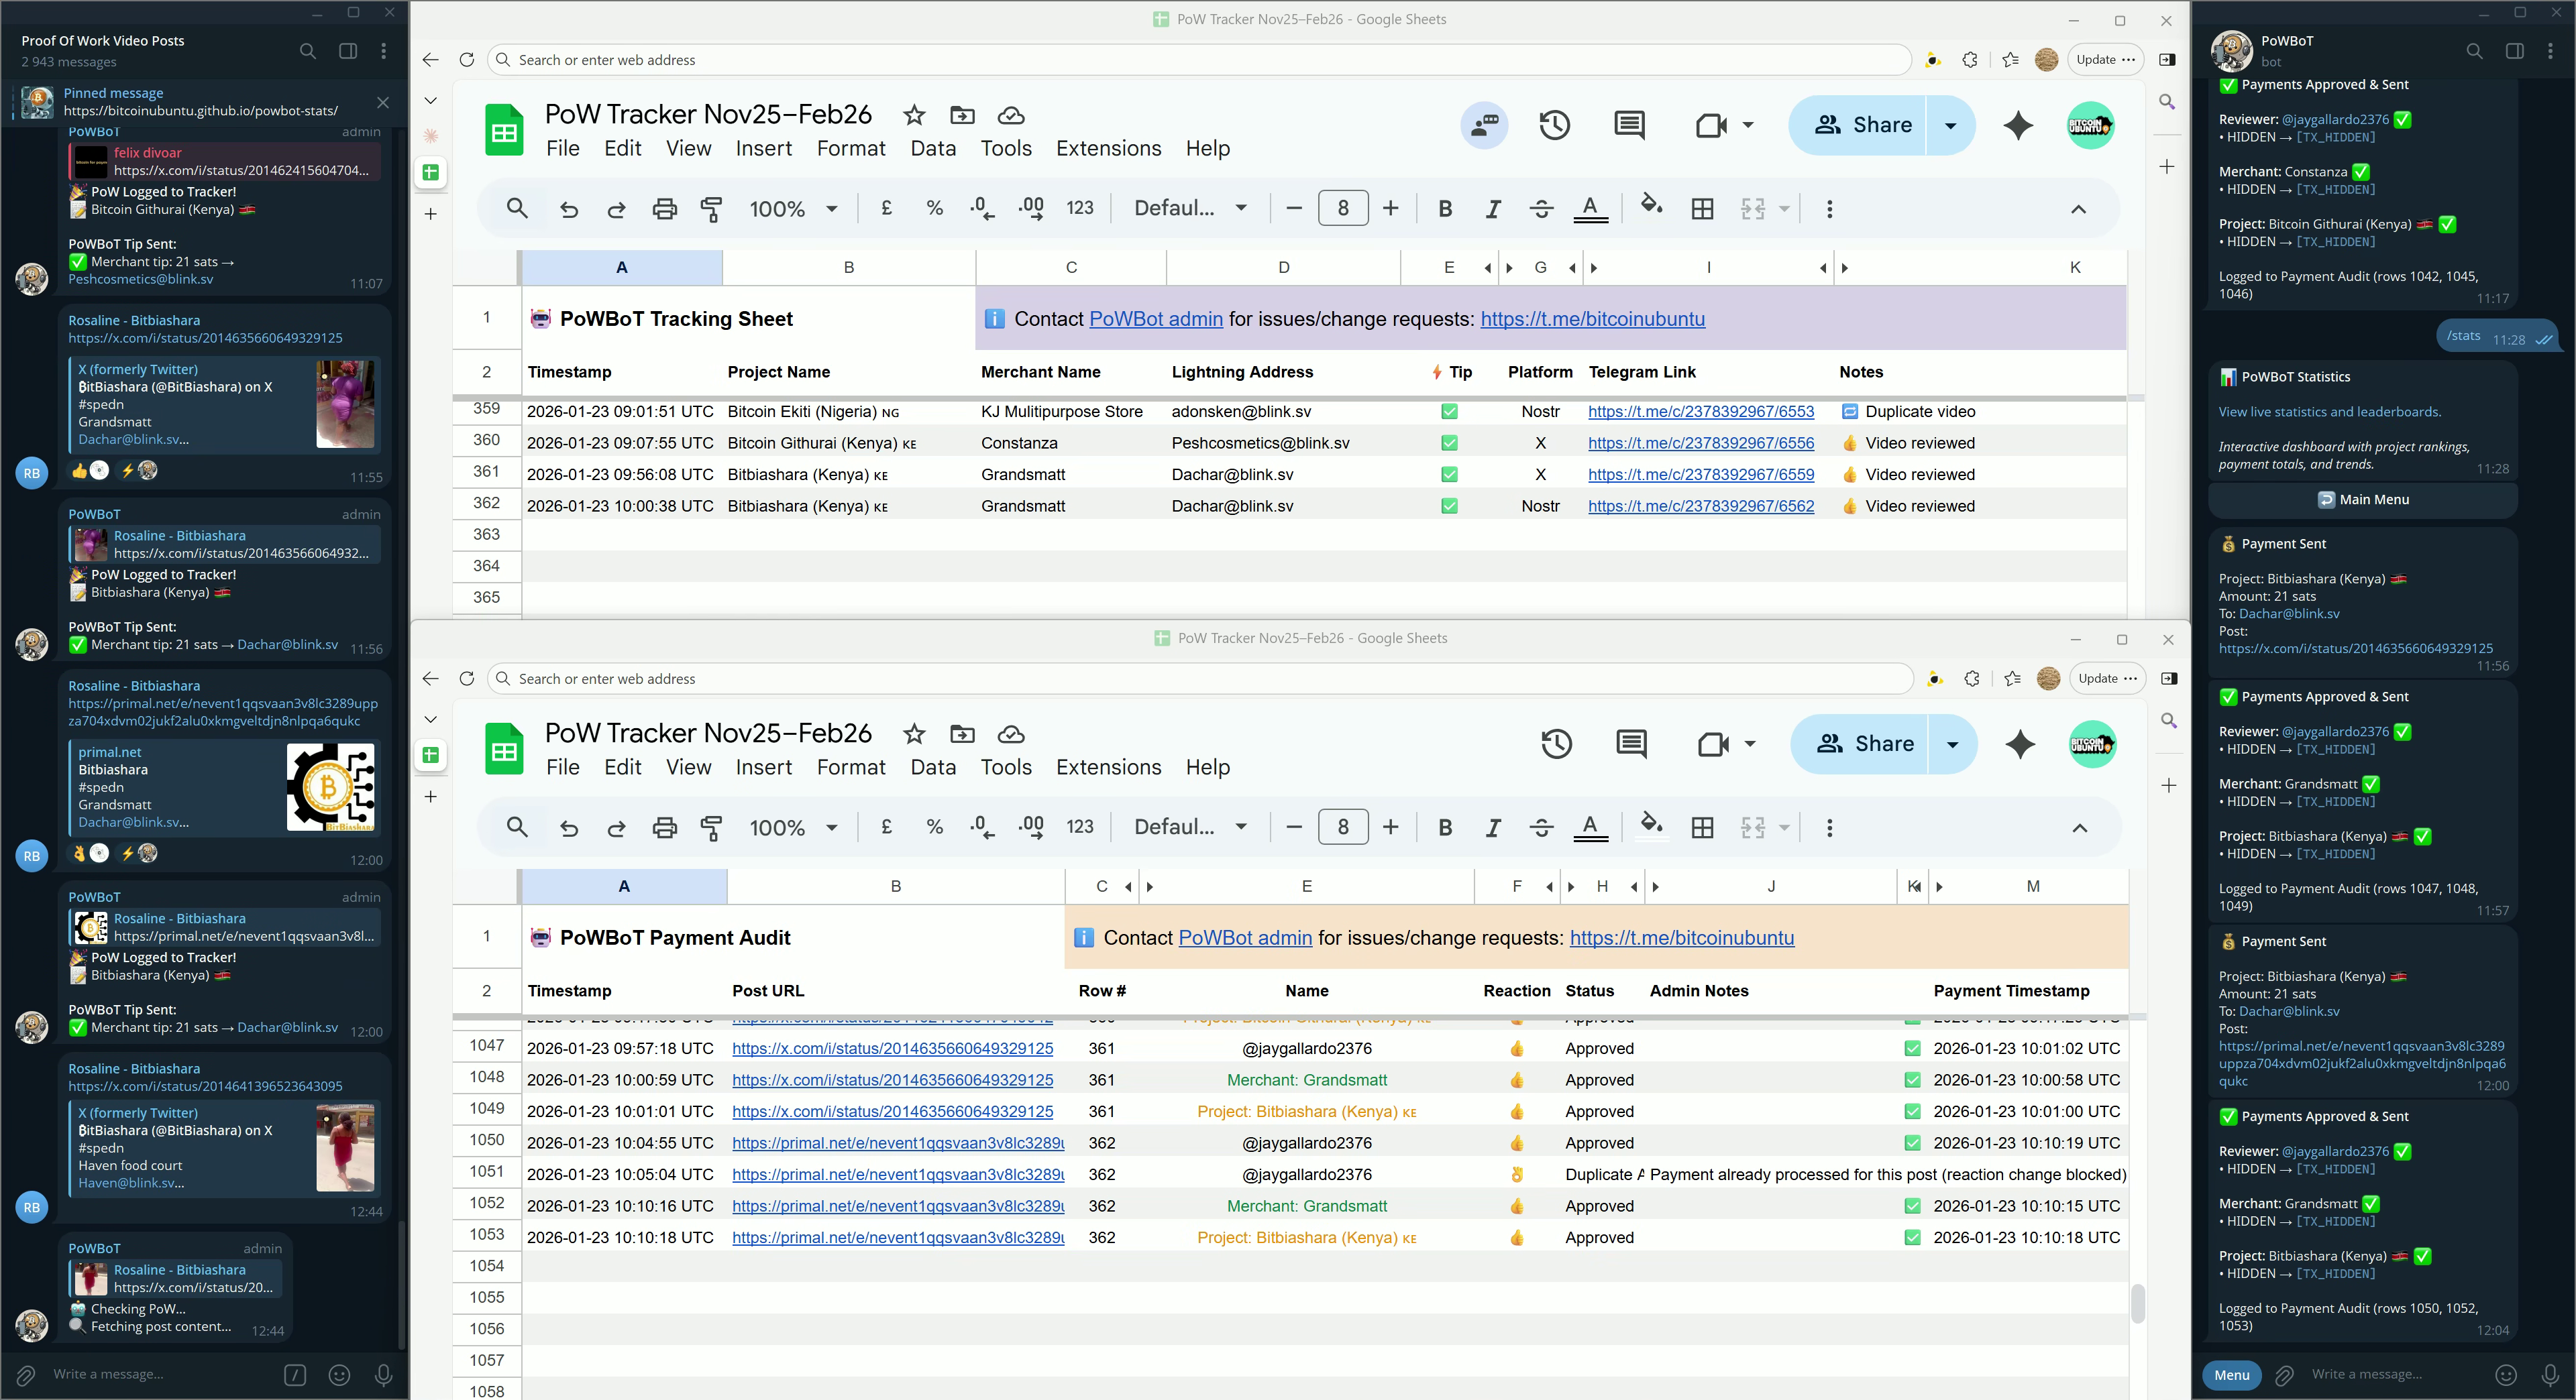Screen dimensions: 2576x1400
Task: Close the pinned message banner
Action: coord(383,102)
